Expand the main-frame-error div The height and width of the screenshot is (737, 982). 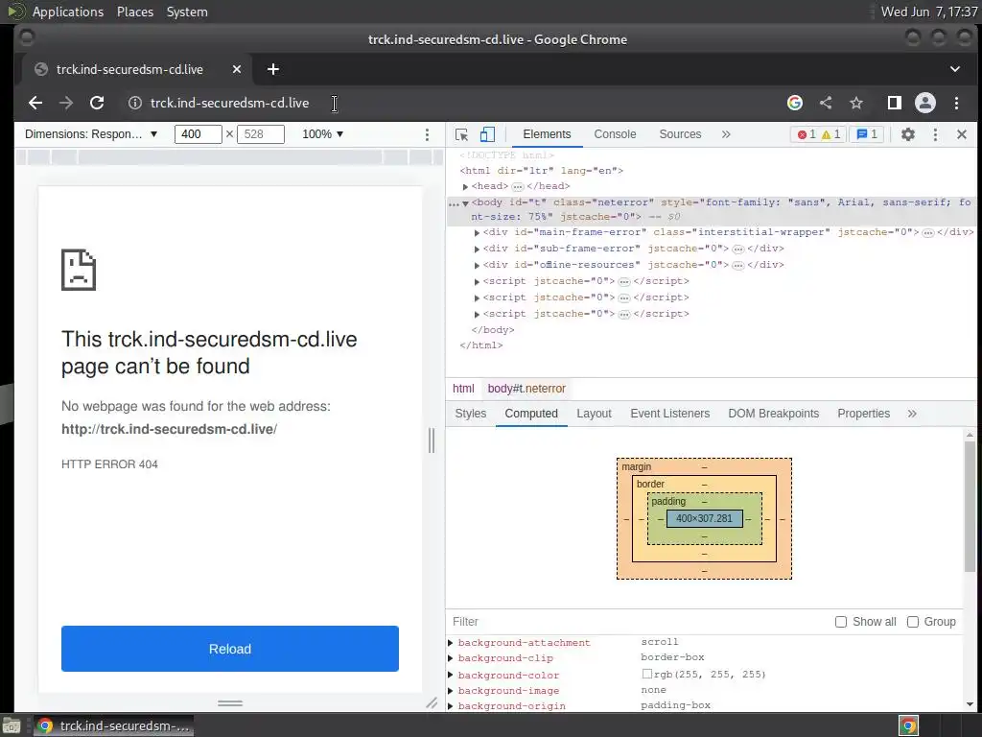[478, 233]
